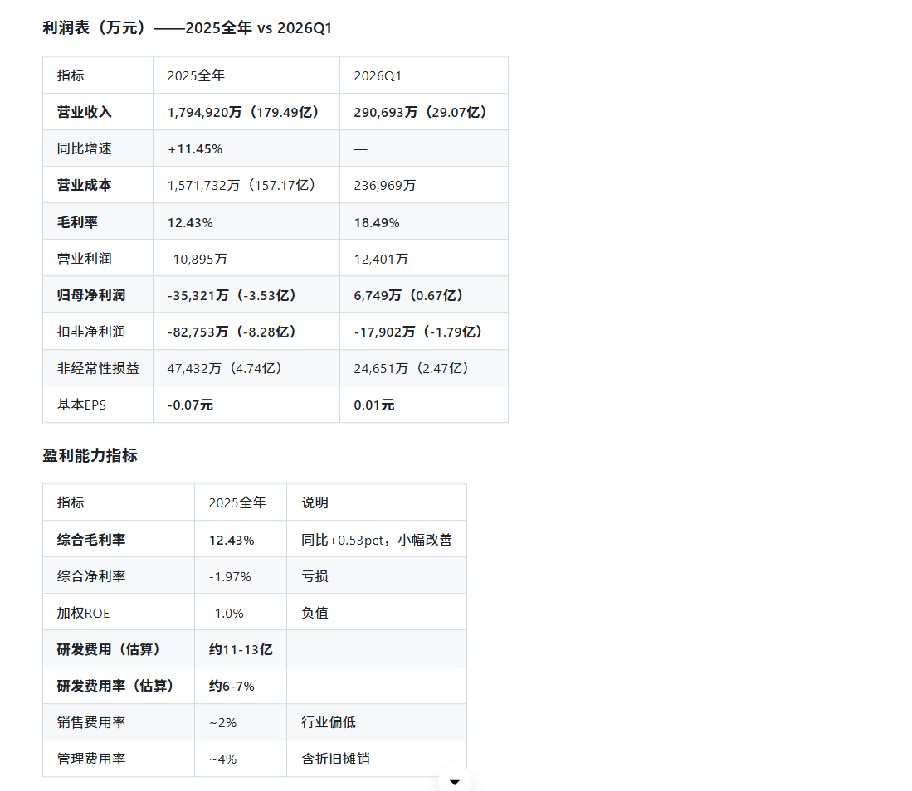Select the cell "236,969万"
The height and width of the screenshot is (791, 912).
[x=385, y=186]
